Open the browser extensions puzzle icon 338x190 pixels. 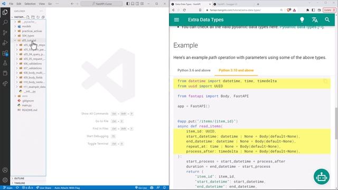(x=307, y=10)
